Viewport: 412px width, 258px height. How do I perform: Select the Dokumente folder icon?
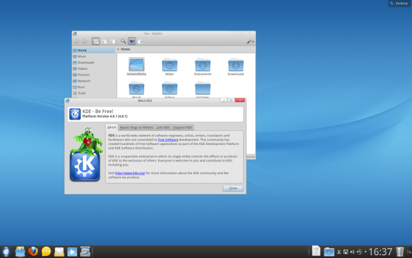(x=203, y=64)
